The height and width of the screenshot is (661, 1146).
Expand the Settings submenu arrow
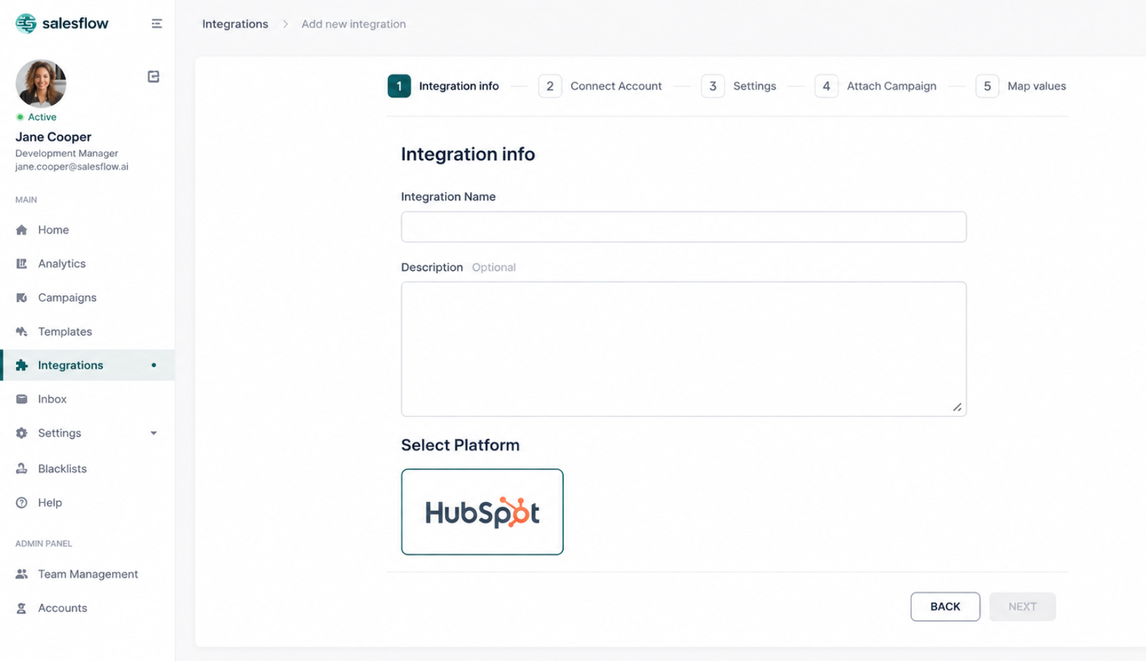[x=154, y=433]
